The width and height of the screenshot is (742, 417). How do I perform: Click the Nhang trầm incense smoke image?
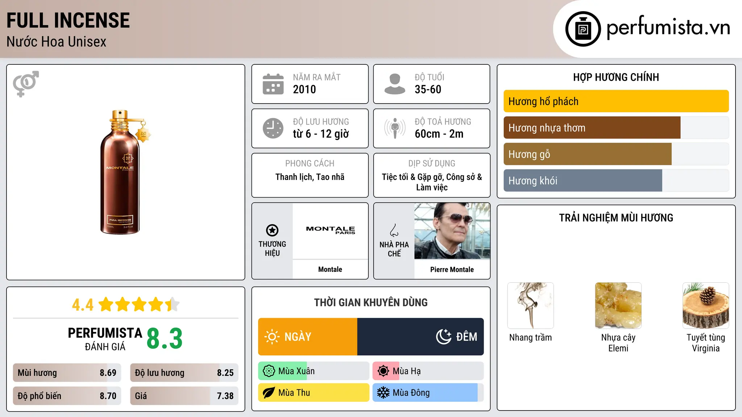coord(530,306)
